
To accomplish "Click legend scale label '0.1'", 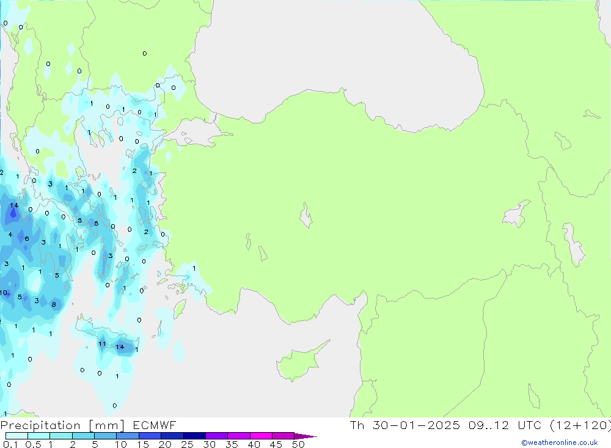I will tap(10, 444).
